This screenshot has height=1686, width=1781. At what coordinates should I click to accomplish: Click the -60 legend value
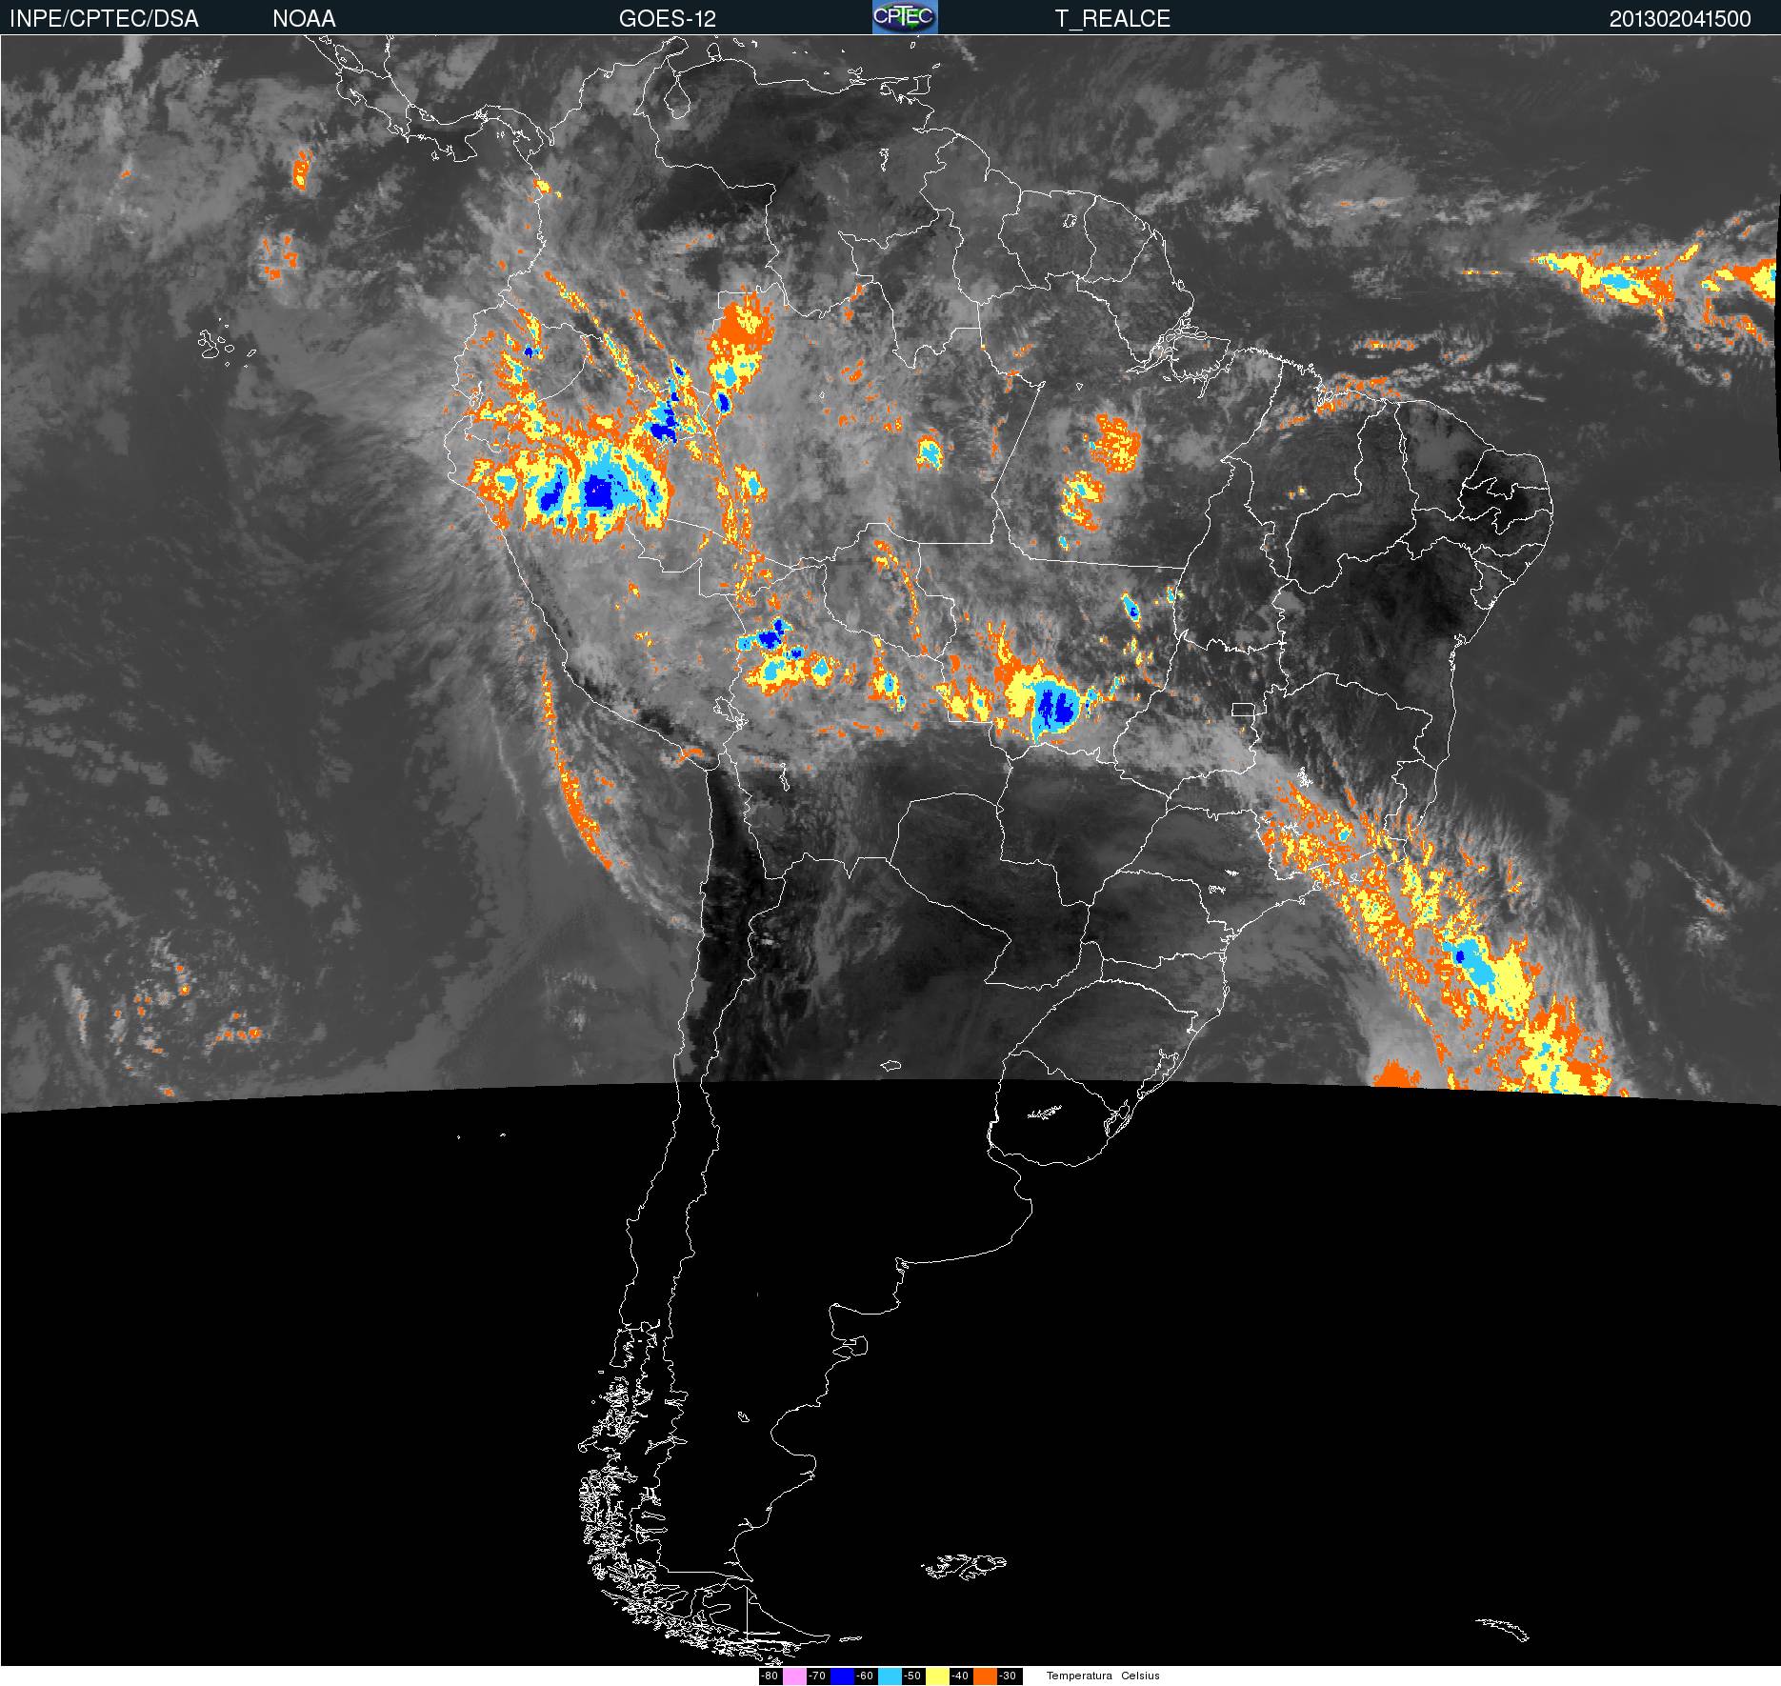click(x=865, y=1676)
